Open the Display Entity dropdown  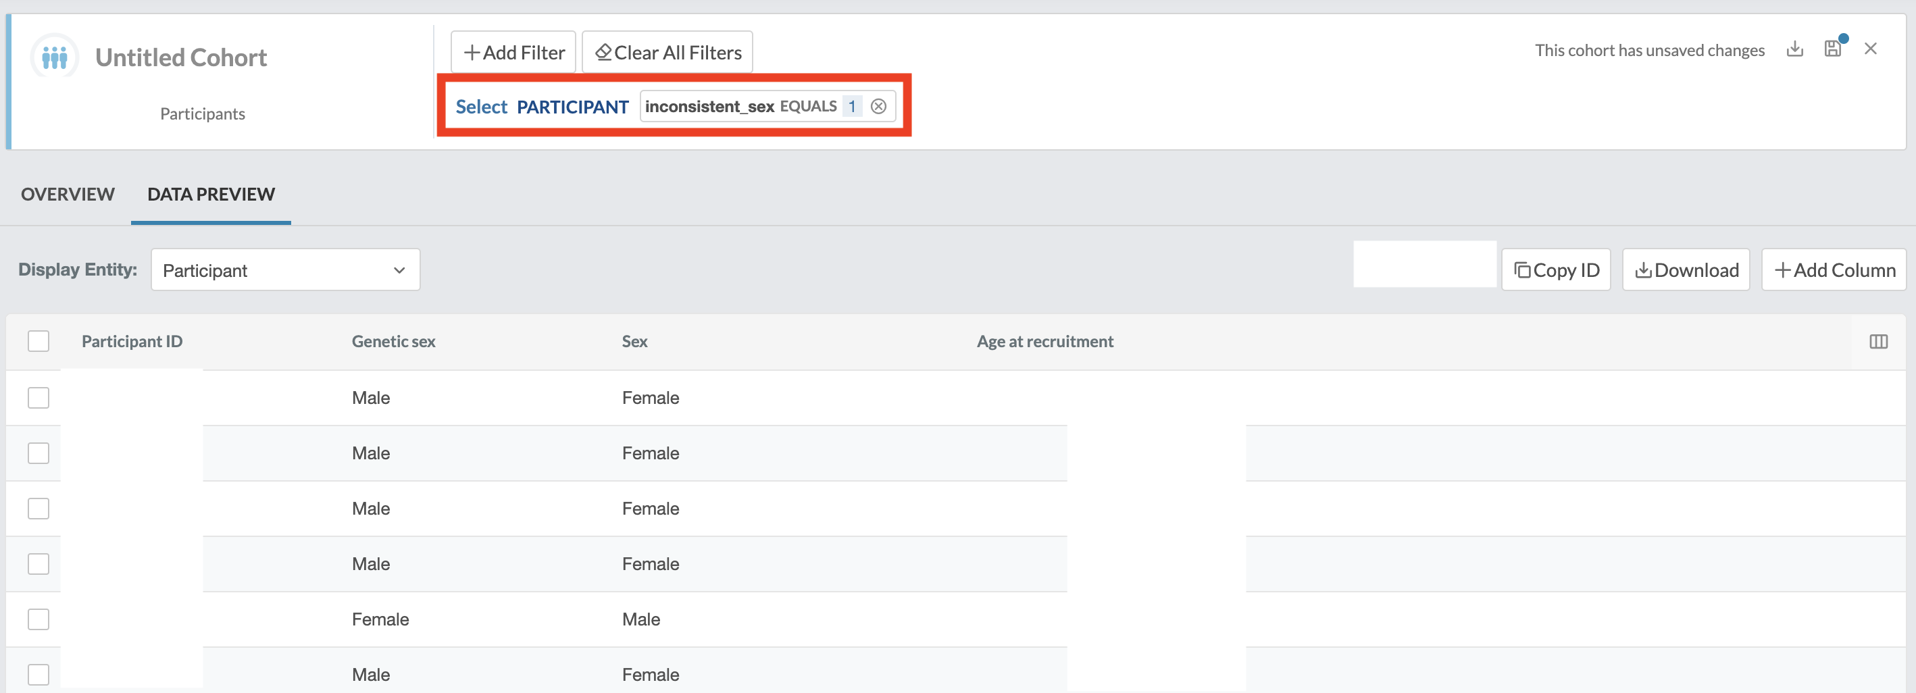point(286,270)
